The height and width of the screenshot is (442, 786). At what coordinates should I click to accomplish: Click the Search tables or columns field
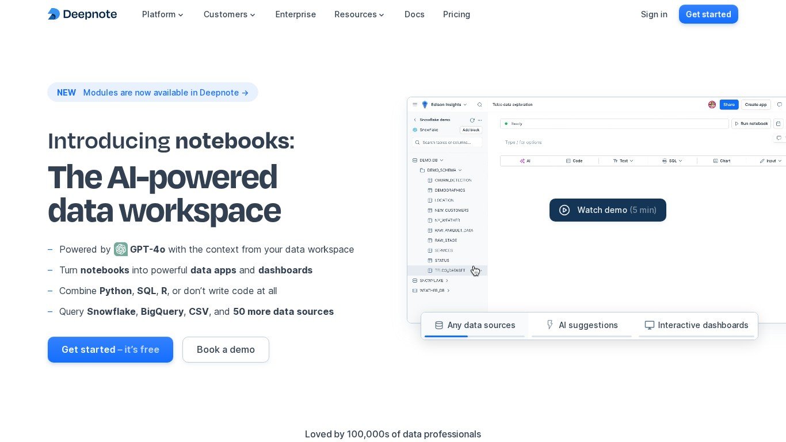[447, 142]
